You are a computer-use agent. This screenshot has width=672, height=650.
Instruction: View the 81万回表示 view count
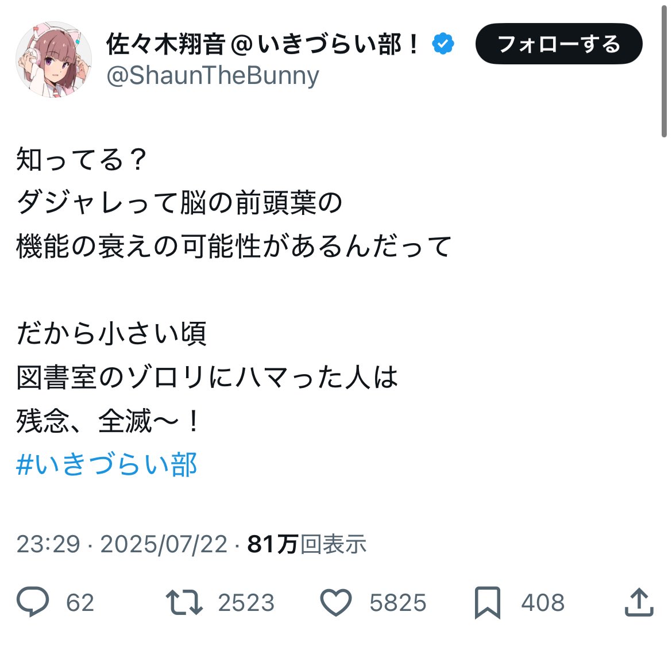point(307,544)
